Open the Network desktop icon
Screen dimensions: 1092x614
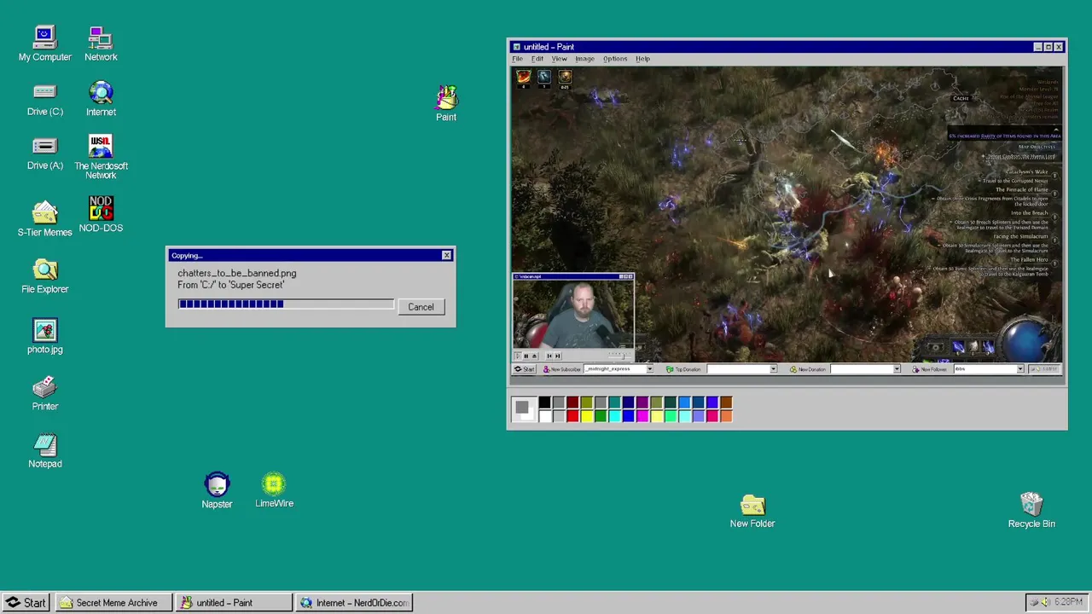tap(101, 44)
